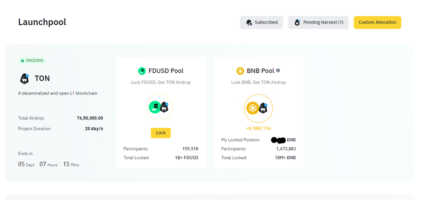Click the decentralized L1 blockchain description
426x200 pixels.
click(58, 93)
